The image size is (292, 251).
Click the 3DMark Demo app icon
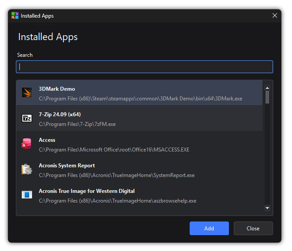(x=27, y=92)
